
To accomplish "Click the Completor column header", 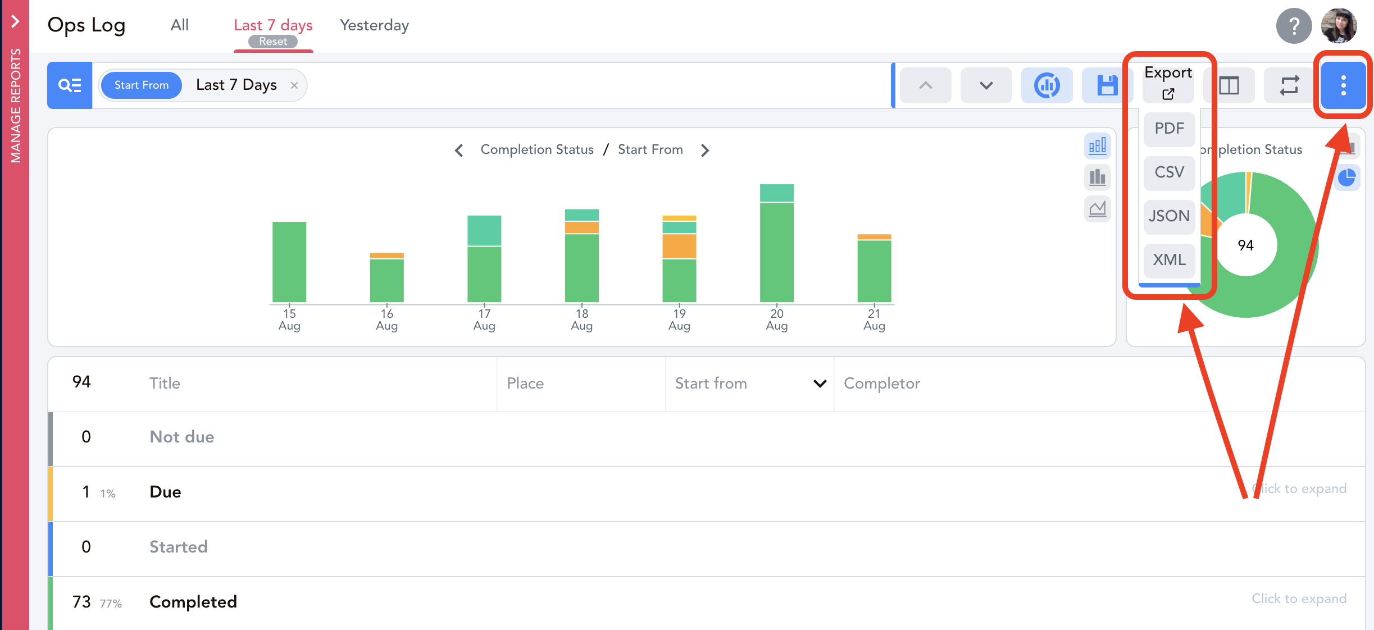I will [882, 384].
